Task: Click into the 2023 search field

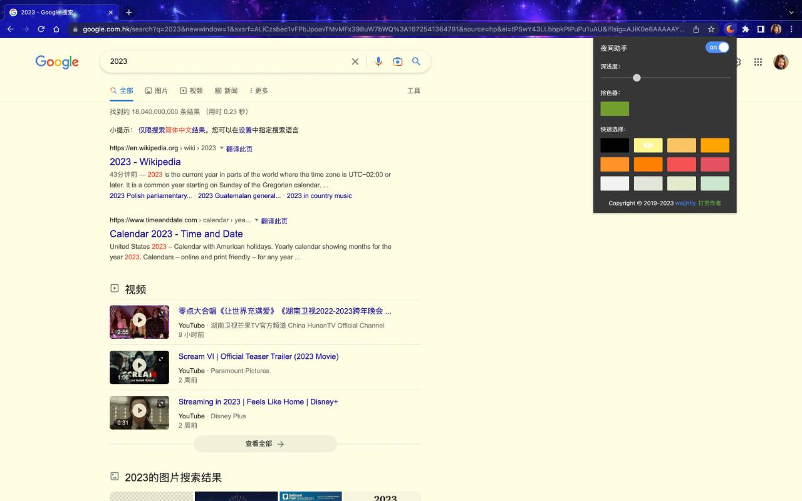Action: click(x=226, y=61)
